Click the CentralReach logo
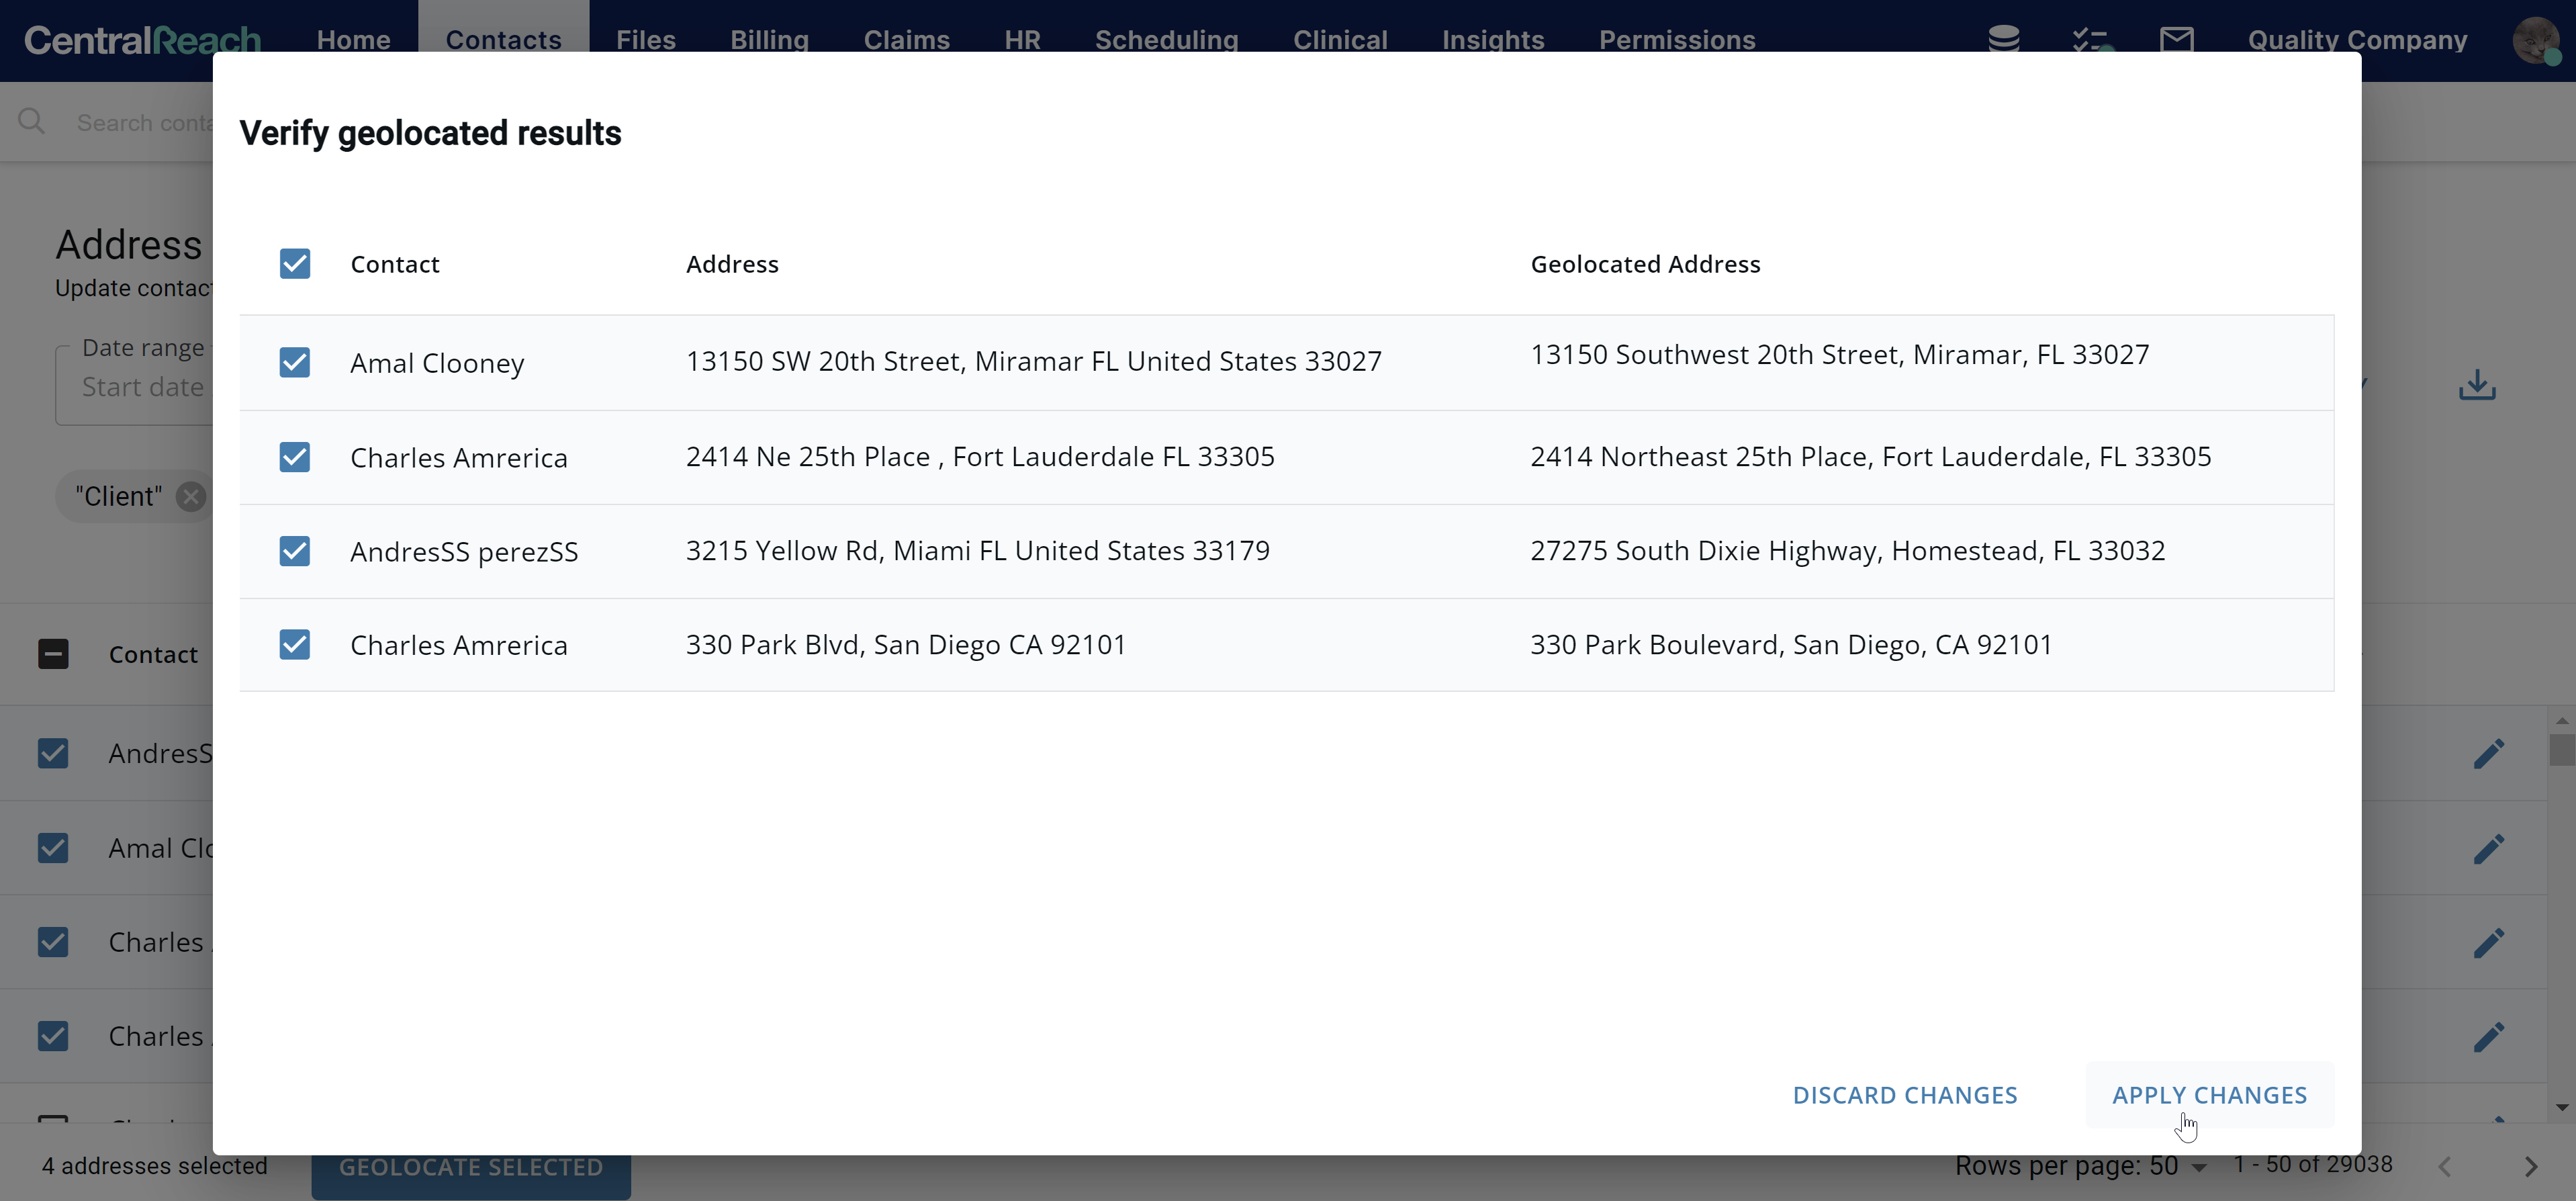The image size is (2576, 1201). 142,40
